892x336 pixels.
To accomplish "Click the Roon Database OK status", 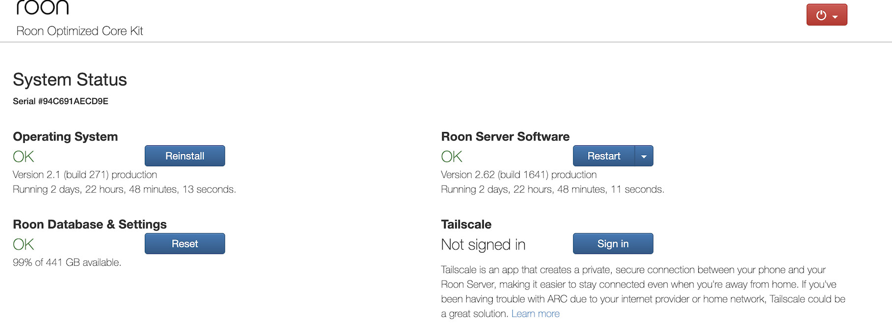I will coord(24,245).
